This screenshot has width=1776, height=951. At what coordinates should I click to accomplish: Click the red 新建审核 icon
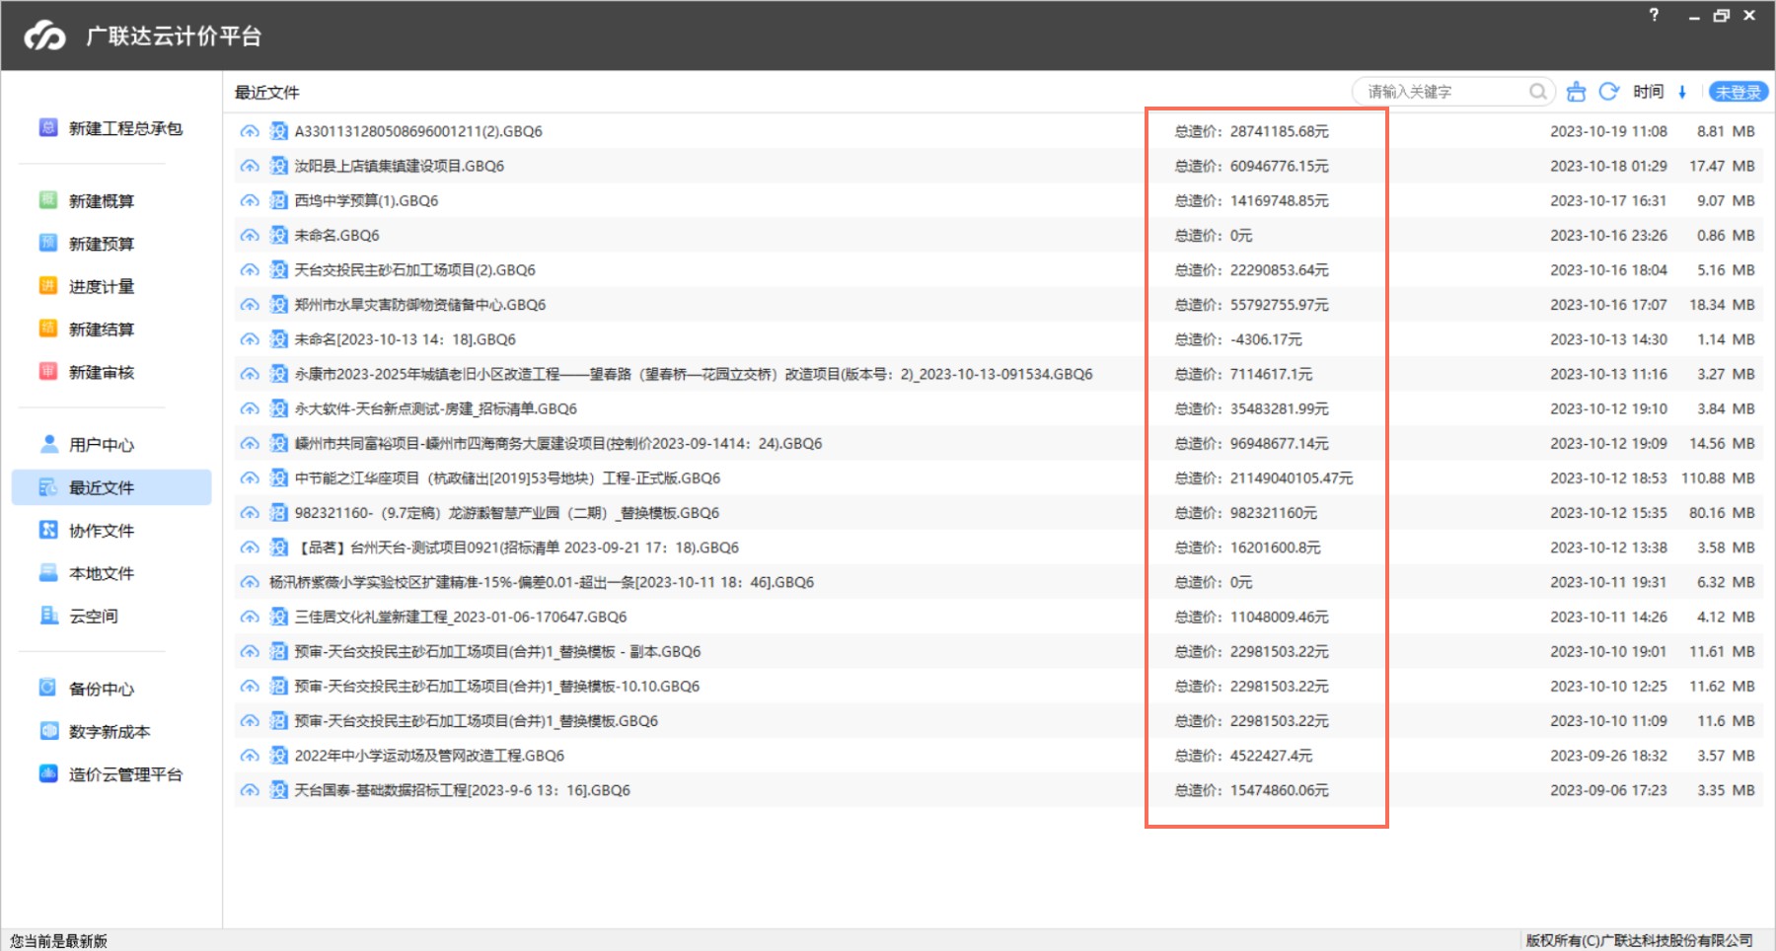coord(47,372)
